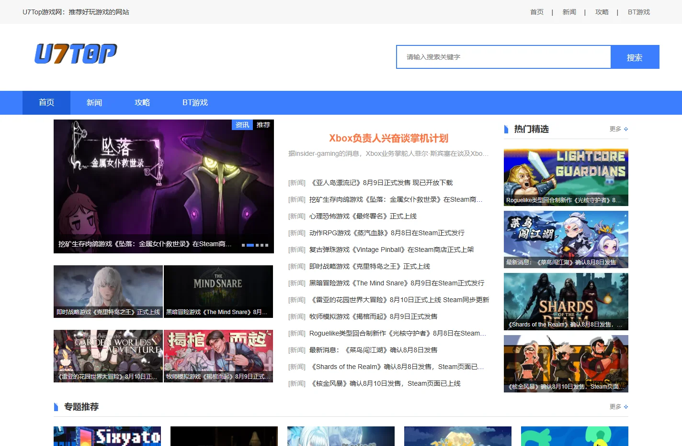Open 核金风暴 featured thumbnail

coord(566,364)
